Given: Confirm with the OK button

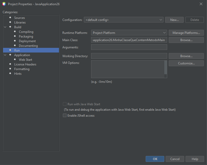Looking at the screenshot, I should click(x=155, y=159).
